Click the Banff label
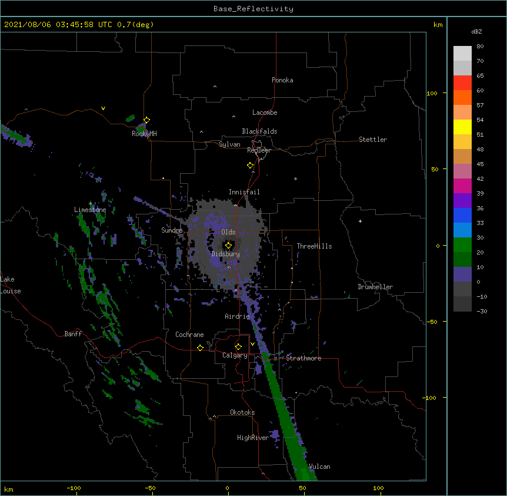This screenshot has width=507, height=496. point(73,334)
